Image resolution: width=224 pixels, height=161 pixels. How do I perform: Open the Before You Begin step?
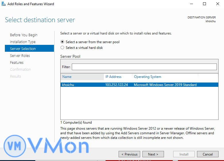point(24,35)
